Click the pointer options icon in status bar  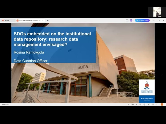pyautogui.click(x=140, y=104)
